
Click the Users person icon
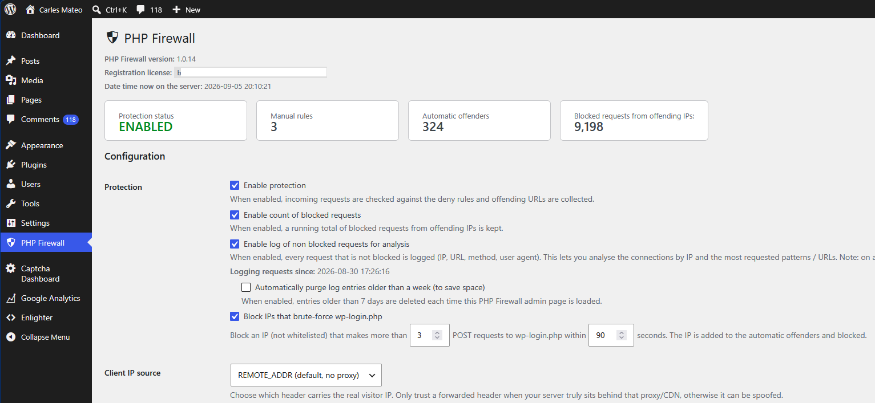(11, 184)
